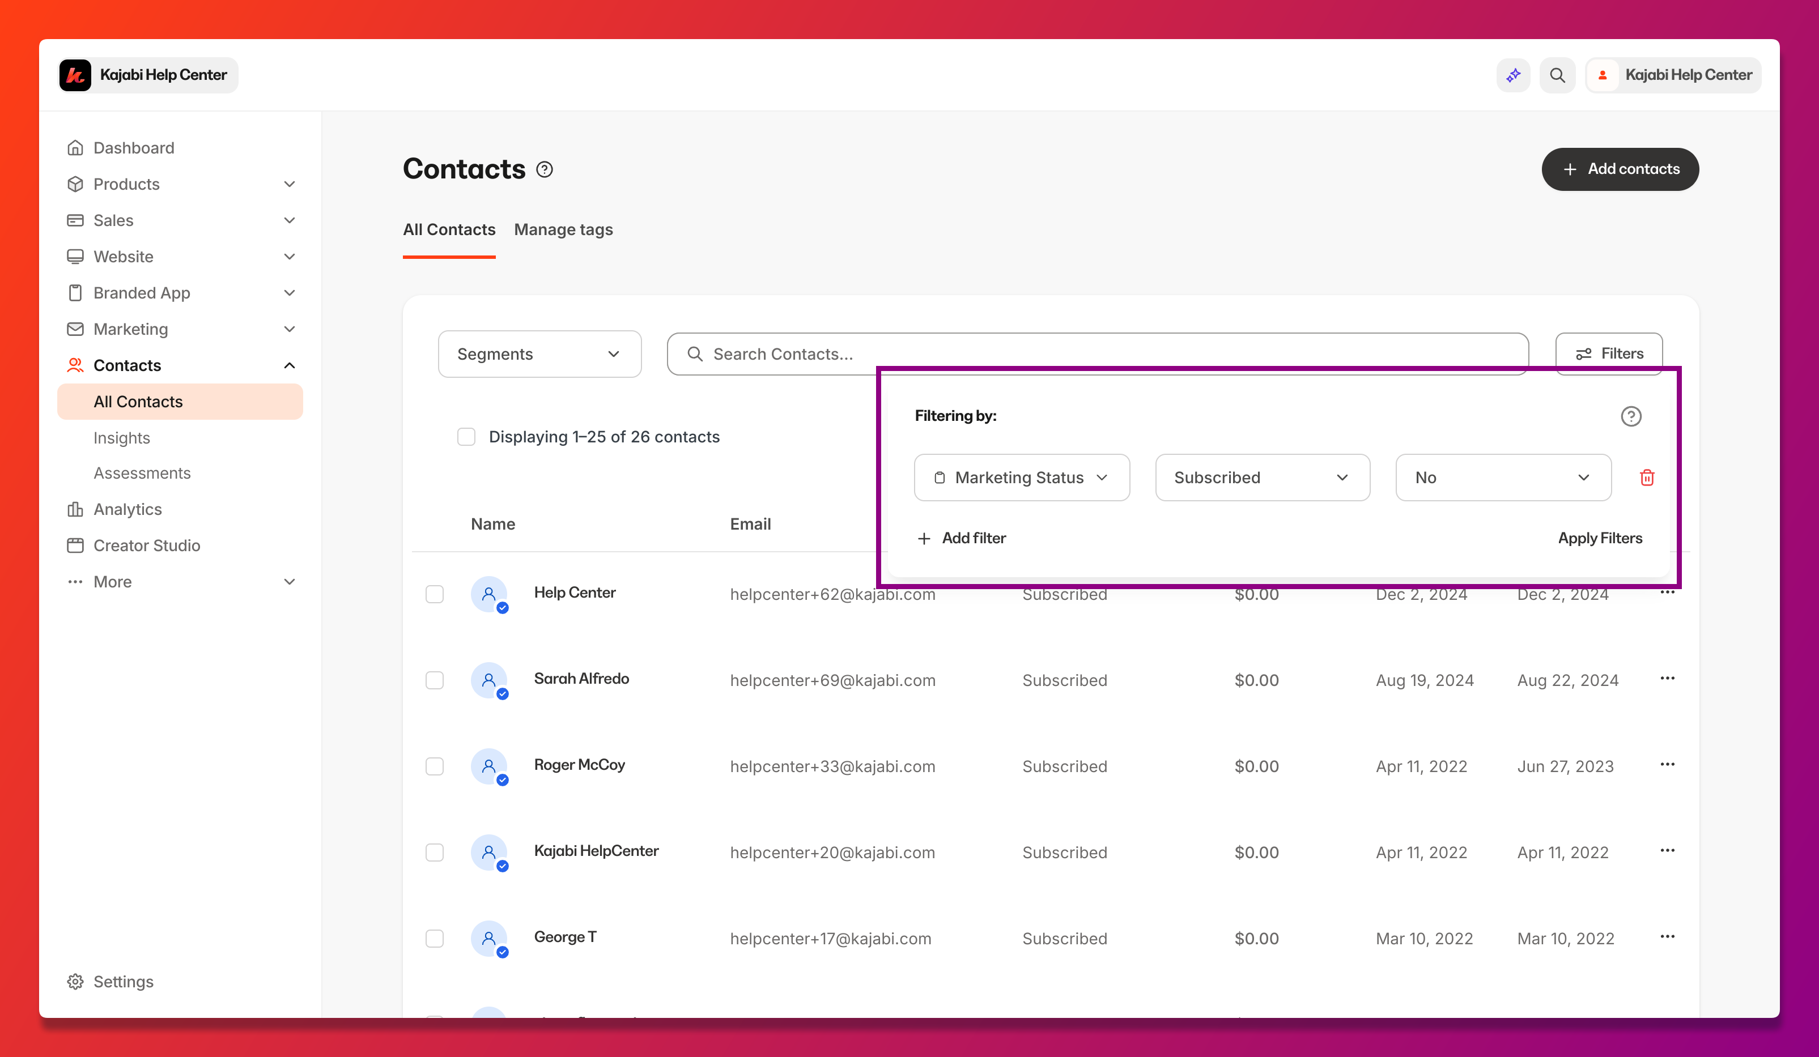Click the account avatar icon
This screenshot has width=1819, height=1057.
pyautogui.click(x=1603, y=75)
